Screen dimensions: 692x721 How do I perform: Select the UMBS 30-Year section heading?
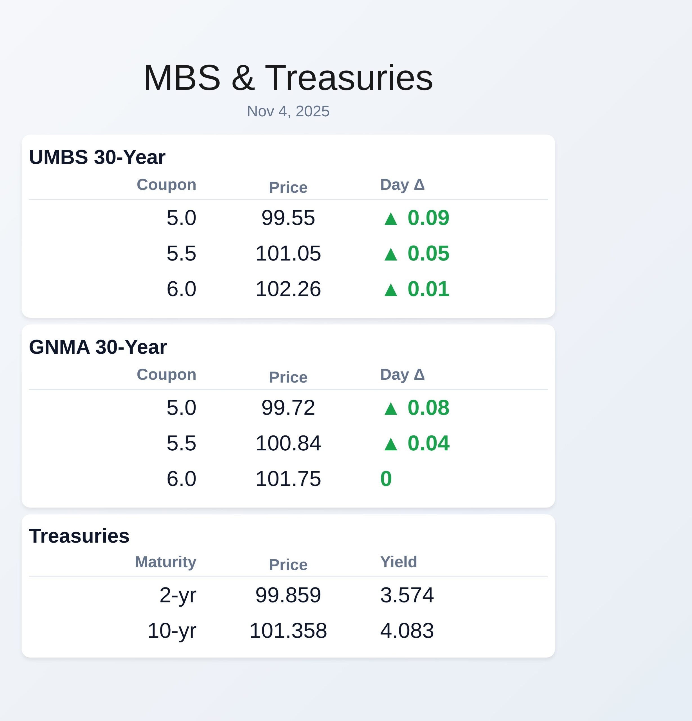(97, 157)
